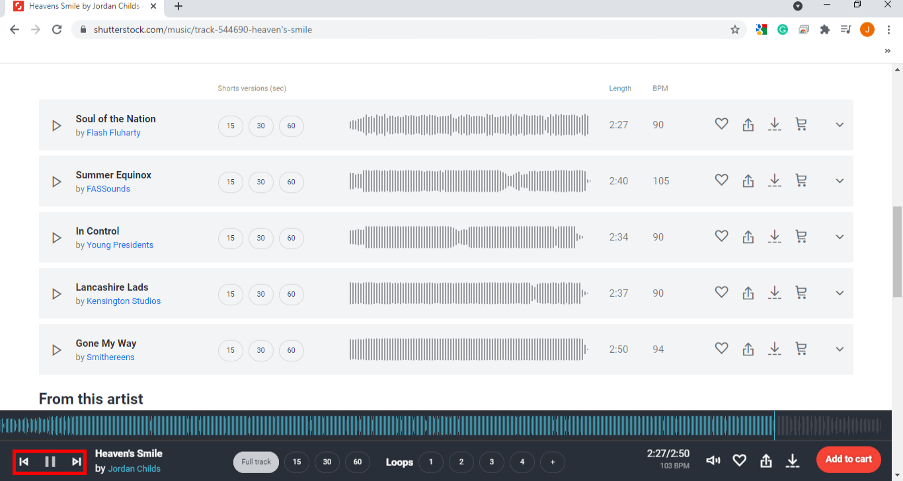Download the Gone My Way track
Image resolution: width=903 pixels, height=481 pixels.
pos(775,349)
